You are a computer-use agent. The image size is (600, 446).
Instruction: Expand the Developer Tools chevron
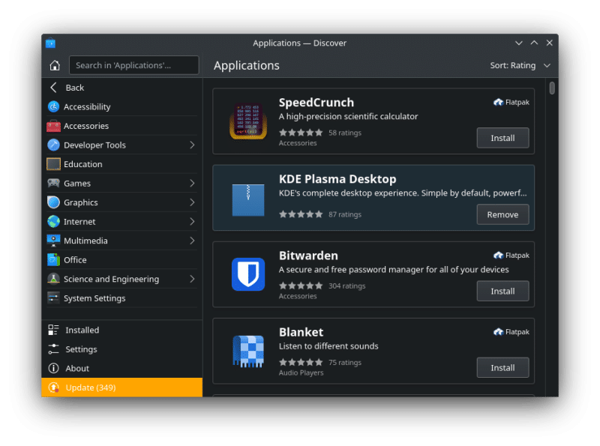192,145
